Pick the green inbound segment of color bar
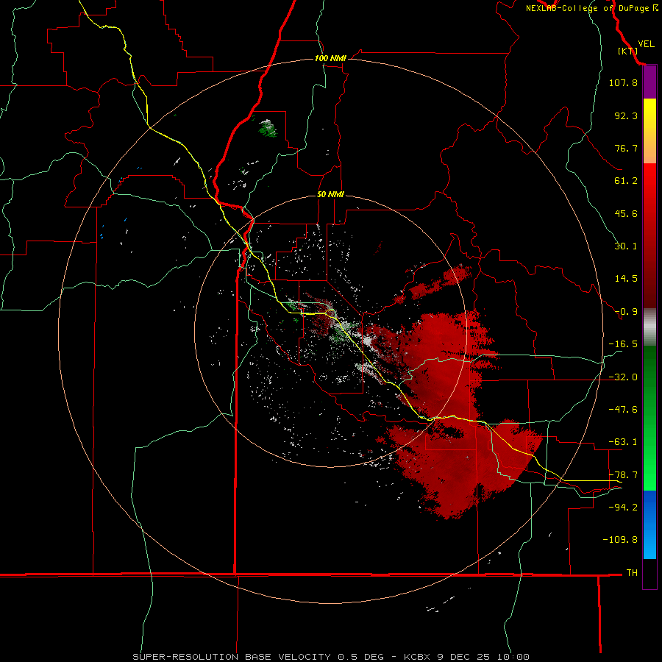 click(x=649, y=418)
